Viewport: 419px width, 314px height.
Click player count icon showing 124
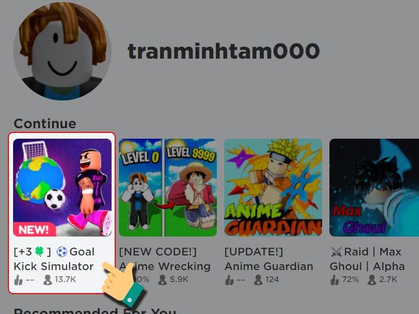[258, 280]
